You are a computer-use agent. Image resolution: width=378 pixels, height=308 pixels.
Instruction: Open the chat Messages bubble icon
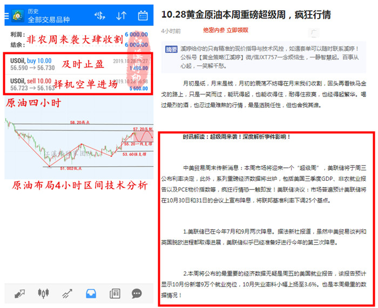coord(137,293)
